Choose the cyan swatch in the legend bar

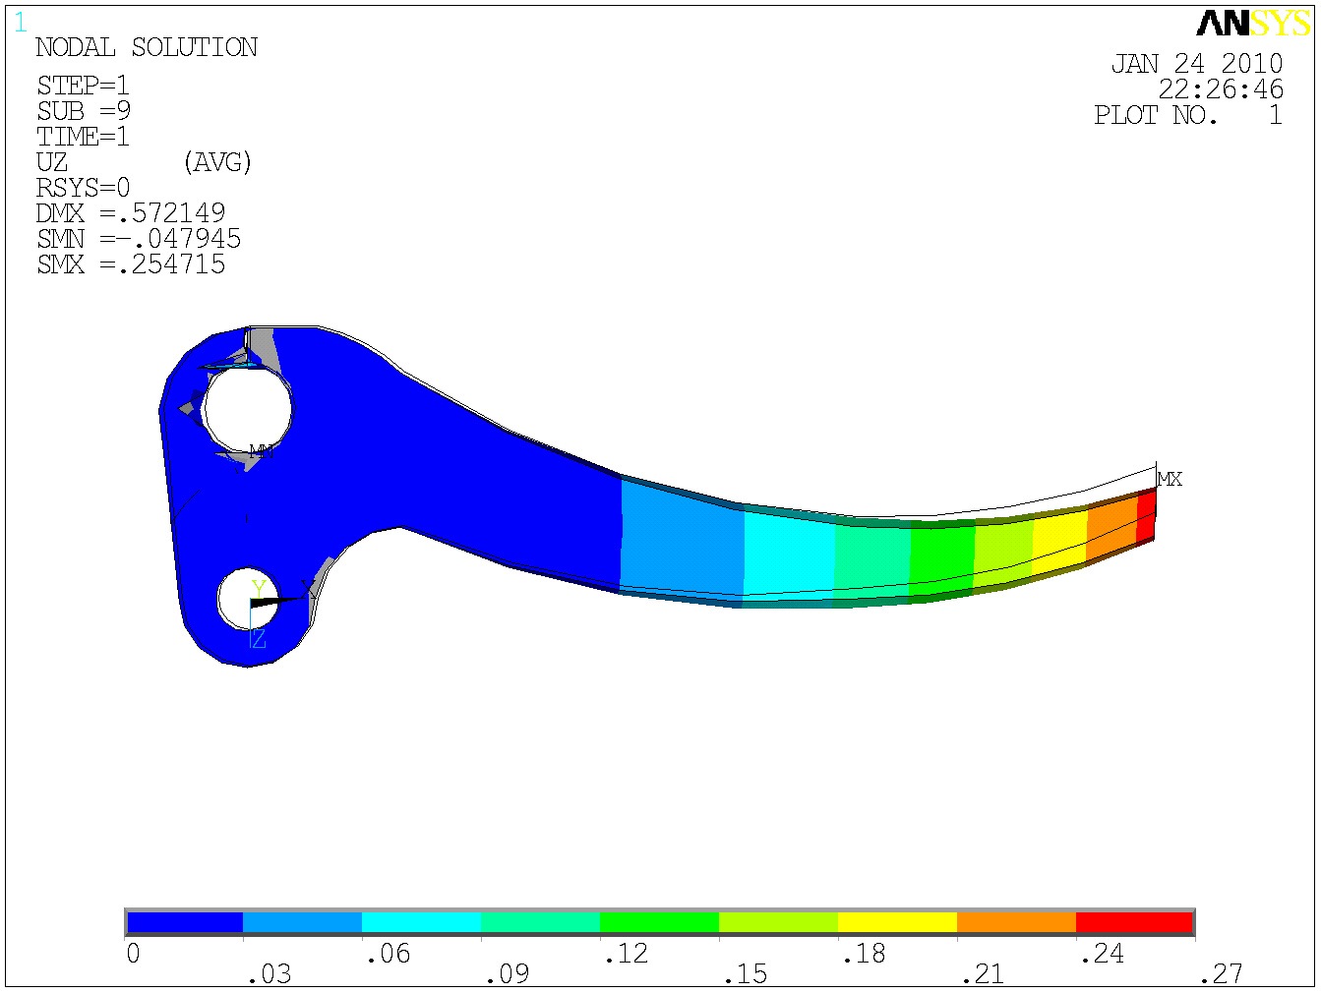[421, 922]
